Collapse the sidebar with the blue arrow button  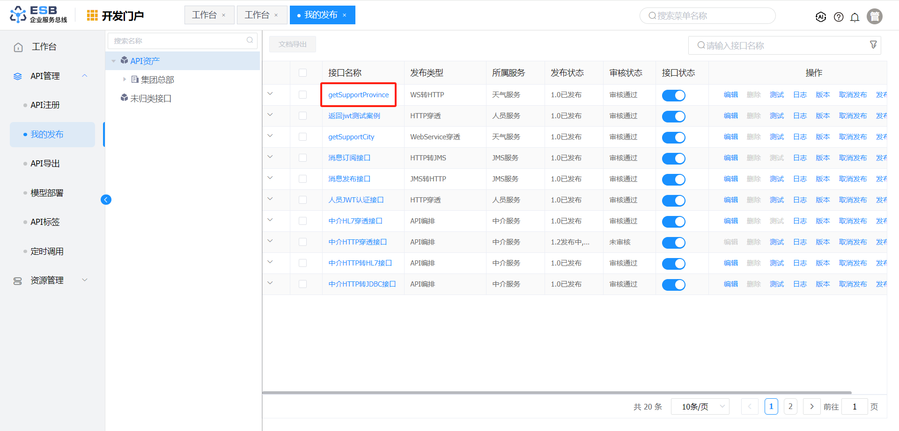pyautogui.click(x=106, y=200)
